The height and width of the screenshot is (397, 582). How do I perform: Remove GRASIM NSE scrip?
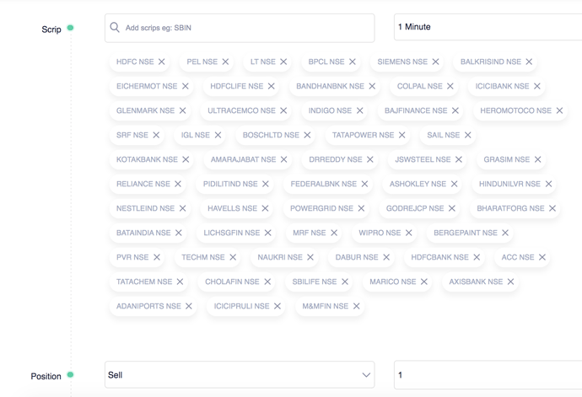(538, 159)
